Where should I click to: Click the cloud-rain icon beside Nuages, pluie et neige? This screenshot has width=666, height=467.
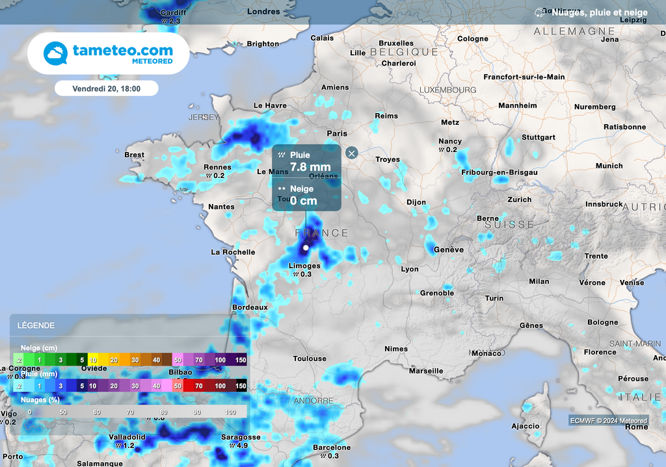[539, 12]
